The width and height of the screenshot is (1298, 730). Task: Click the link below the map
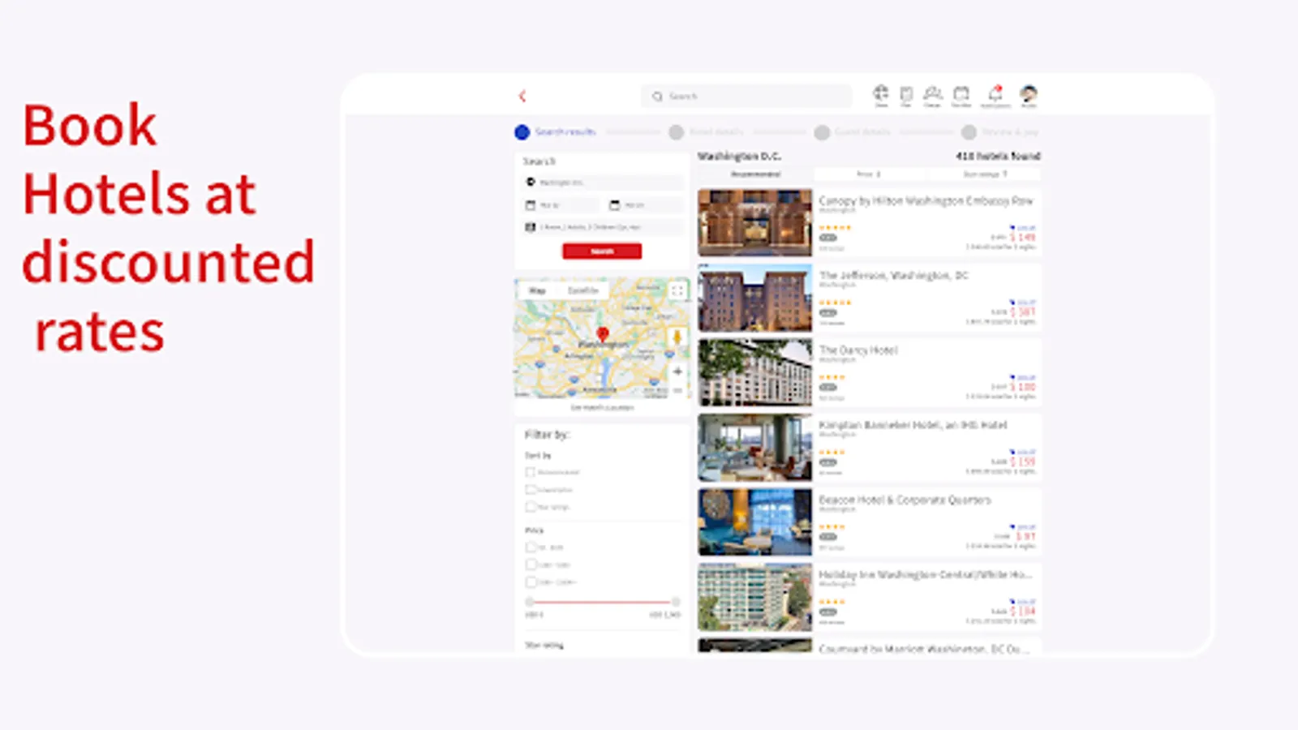tap(602, 407)
